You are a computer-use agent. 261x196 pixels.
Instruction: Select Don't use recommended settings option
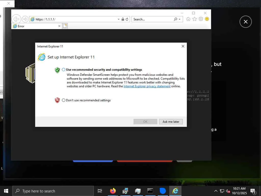click(63, 100)
